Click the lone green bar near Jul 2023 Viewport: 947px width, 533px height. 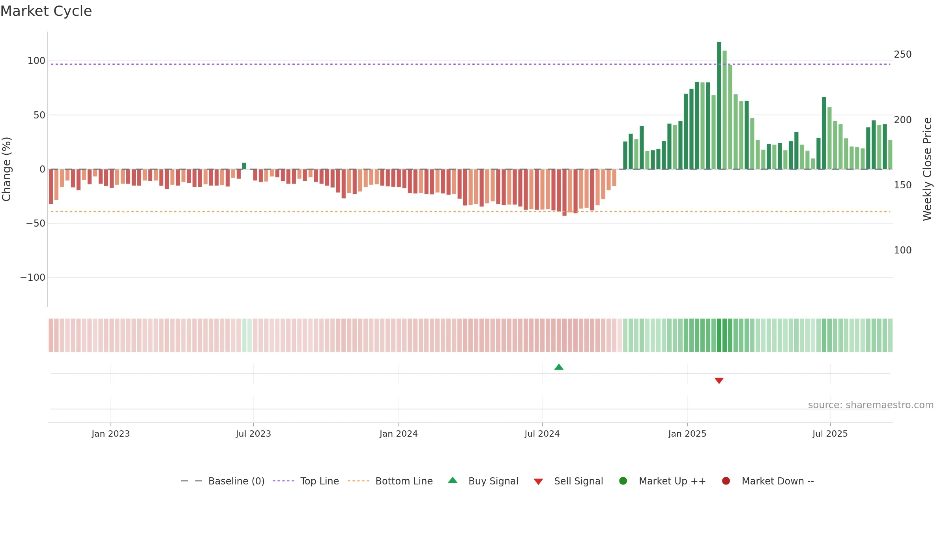pyautogui.click(x=244, y=166)
